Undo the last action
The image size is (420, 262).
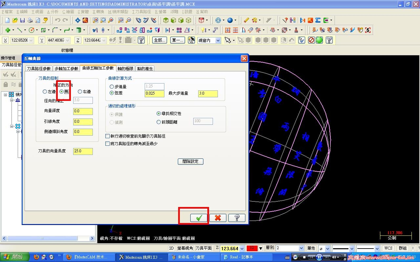[58, 20]
